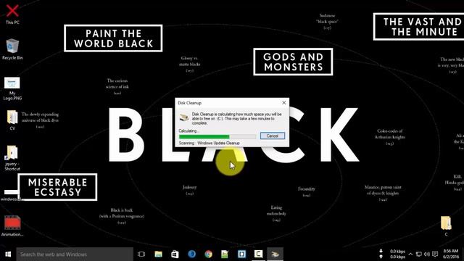Focus the Search the web and Windows box
Screen dimensions: 464x261
pos(75,254)
